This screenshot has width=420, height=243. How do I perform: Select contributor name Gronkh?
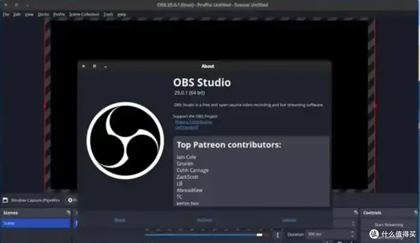(x=185, y=164)
